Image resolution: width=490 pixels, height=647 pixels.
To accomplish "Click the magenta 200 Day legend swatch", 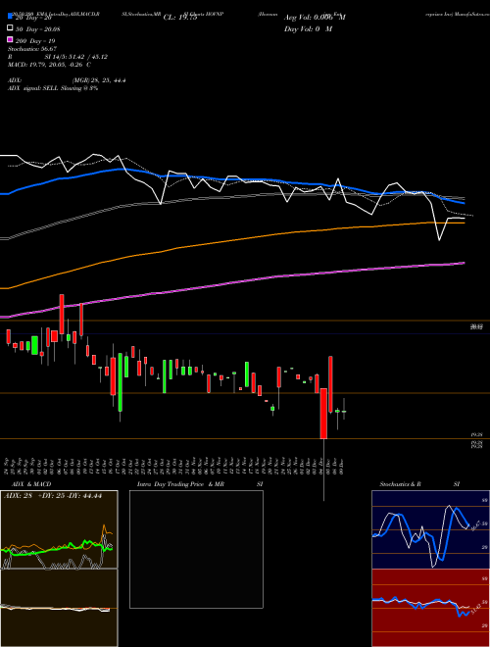I will [x=10, y=40].
